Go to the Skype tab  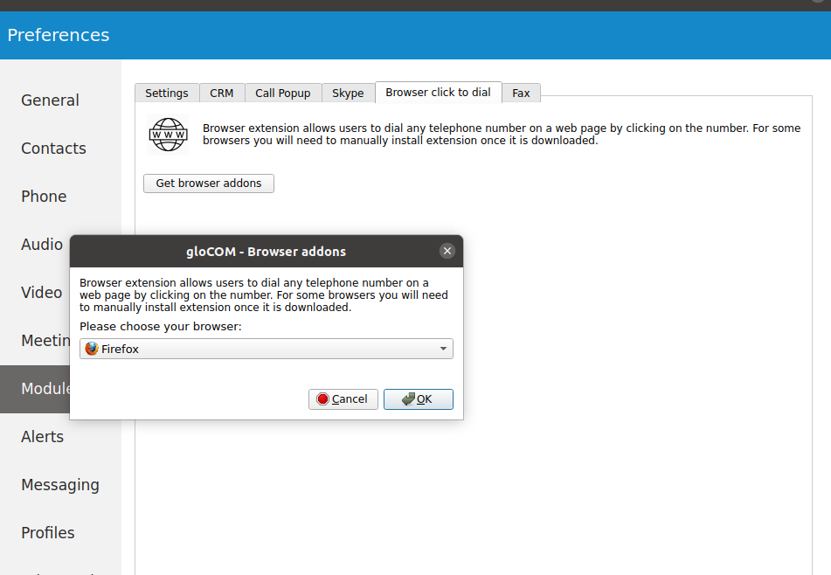click(x=348, y=93)
